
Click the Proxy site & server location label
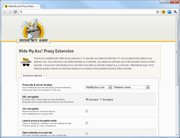tap(37, 85)
